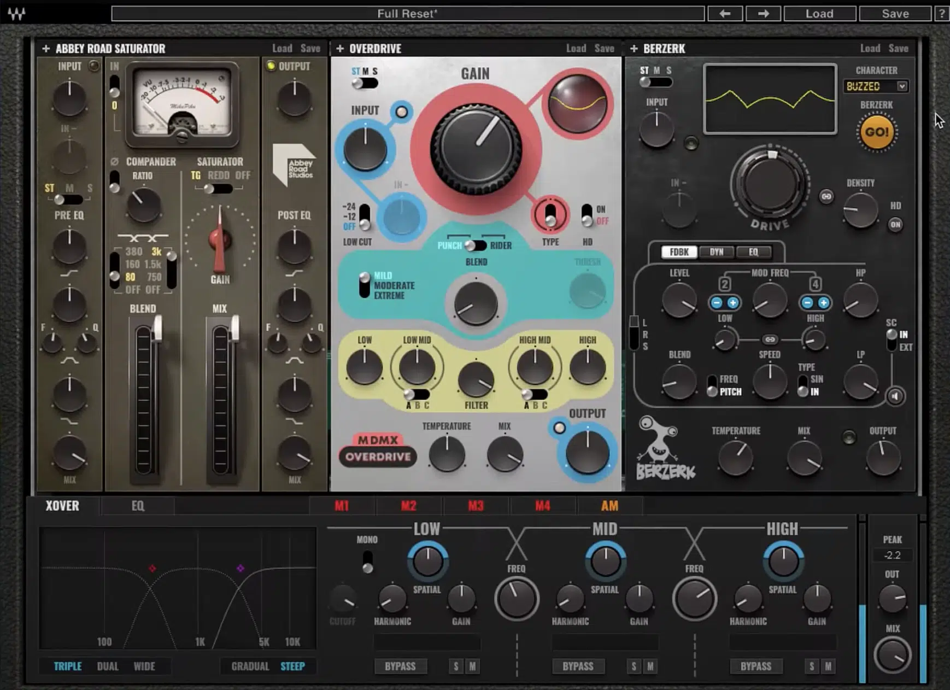Click the Berzerk monster logo
950x690 pixels.
pos(665,449)
